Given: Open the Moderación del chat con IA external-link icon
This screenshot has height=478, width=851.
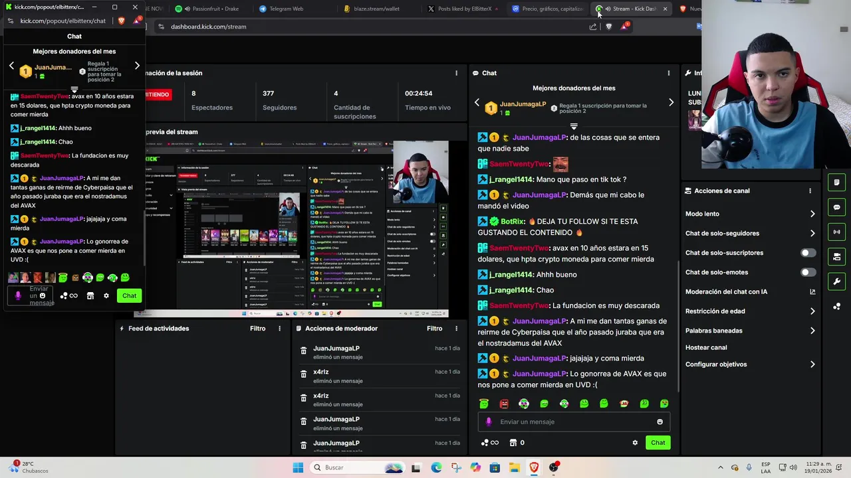Looking at the screenshot, I should point(812,291).
